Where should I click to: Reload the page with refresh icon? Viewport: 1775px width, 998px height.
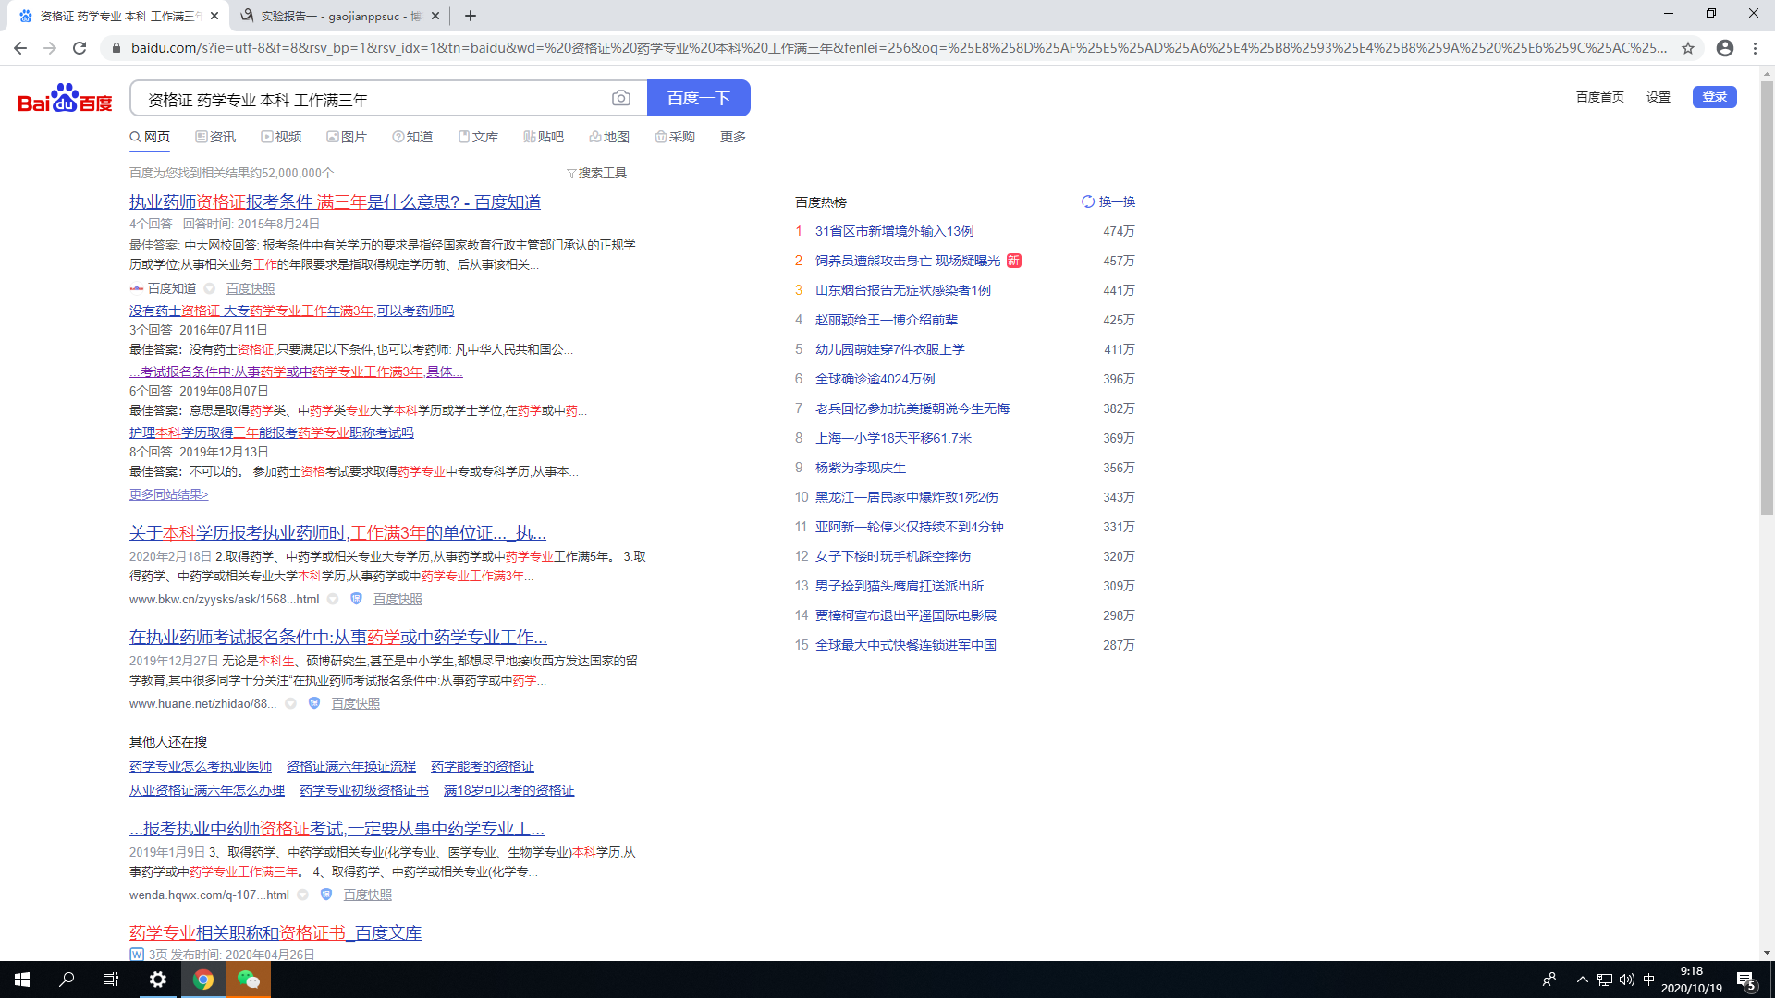click(x=80, y=48)
